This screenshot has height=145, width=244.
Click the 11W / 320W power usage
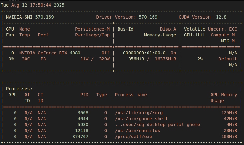tap(95, 59)
